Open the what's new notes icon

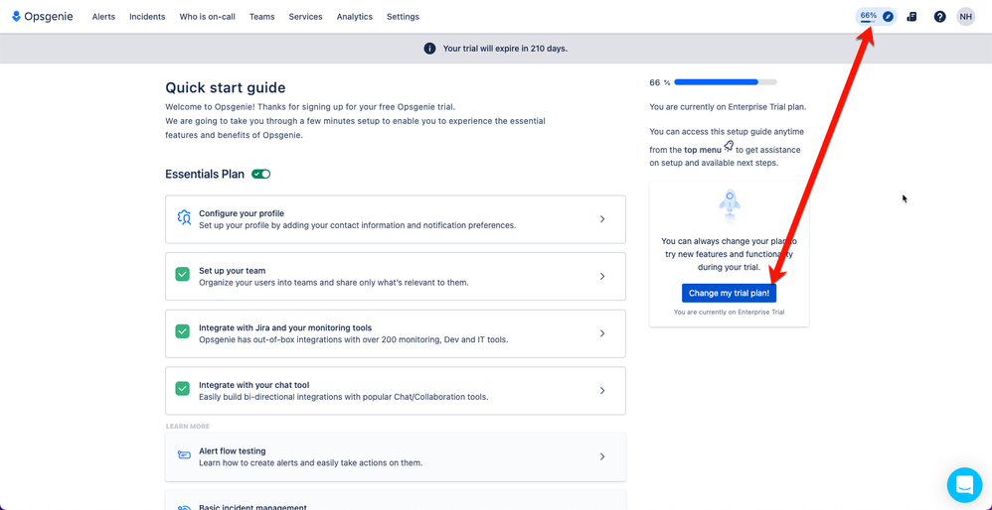911,17
